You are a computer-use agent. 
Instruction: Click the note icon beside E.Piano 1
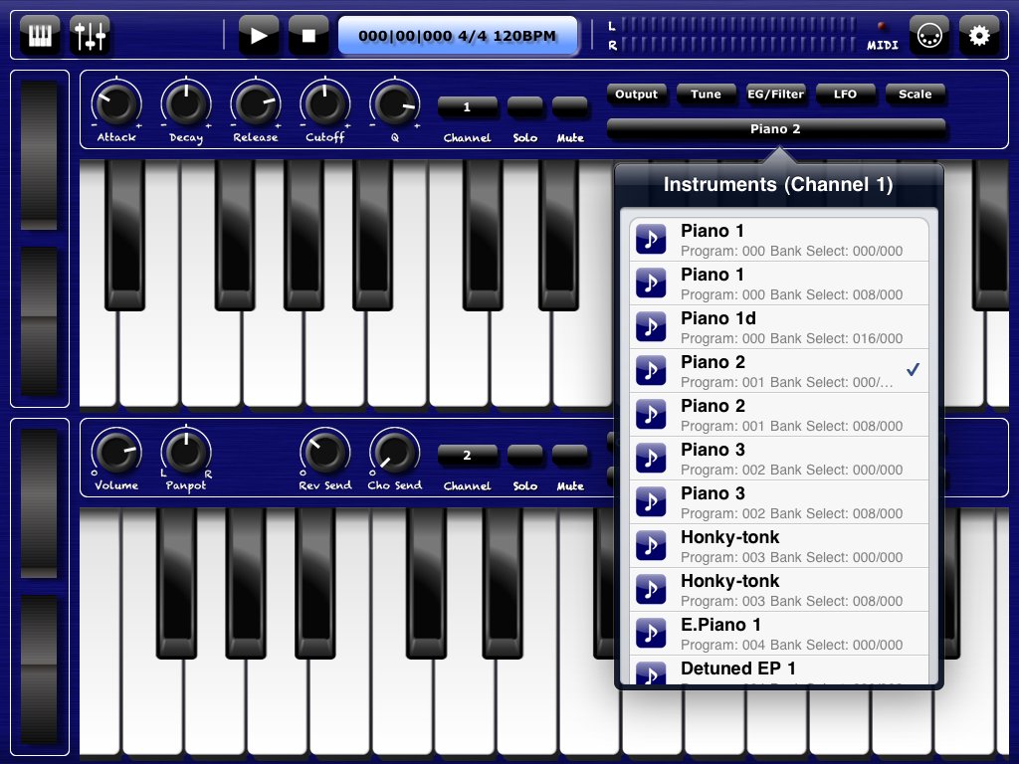pyautogui.click(x=651, y=634)
